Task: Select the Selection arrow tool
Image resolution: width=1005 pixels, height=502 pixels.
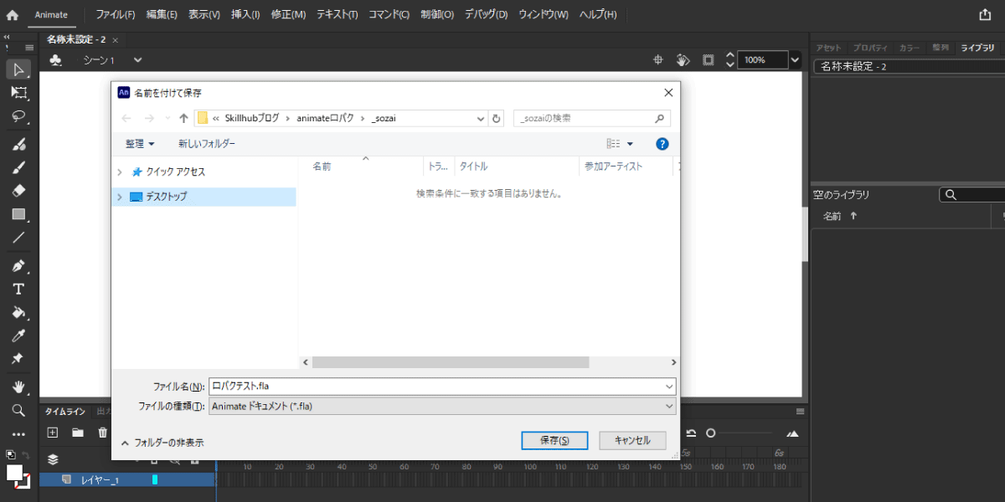Action: click(x=18, y=69)
